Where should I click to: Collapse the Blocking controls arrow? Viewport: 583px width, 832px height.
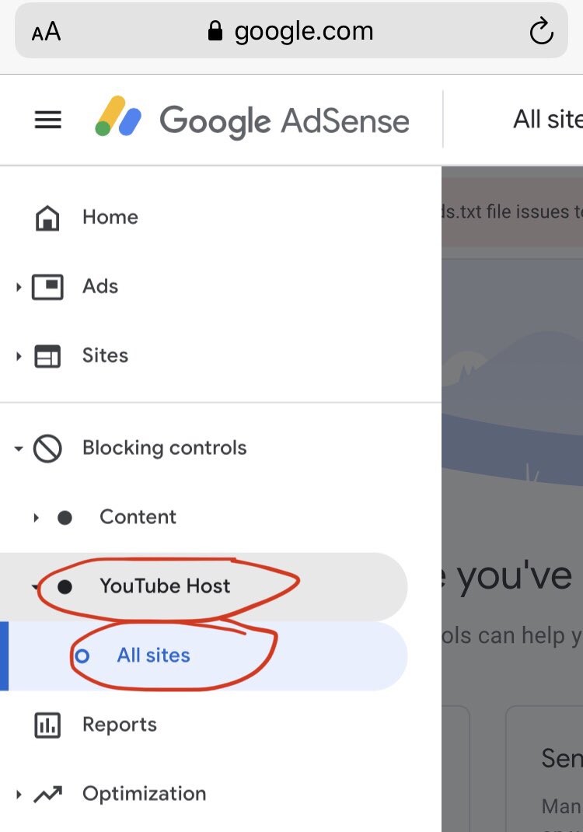point(19,449)
